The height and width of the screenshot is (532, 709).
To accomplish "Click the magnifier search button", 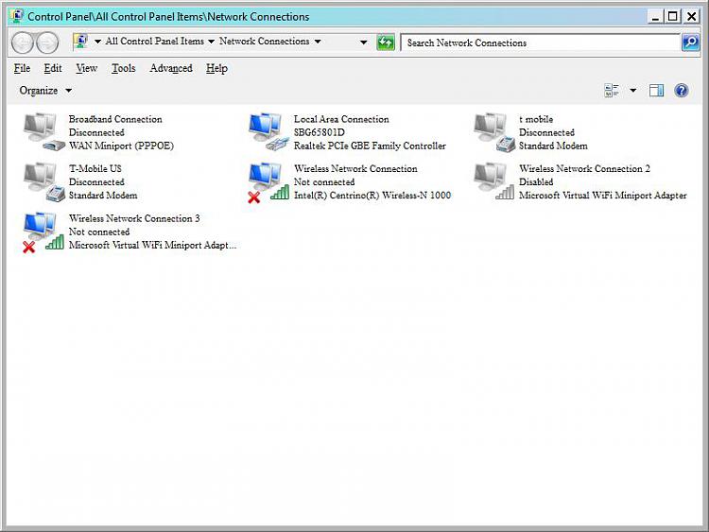I will tap(690, 43).
